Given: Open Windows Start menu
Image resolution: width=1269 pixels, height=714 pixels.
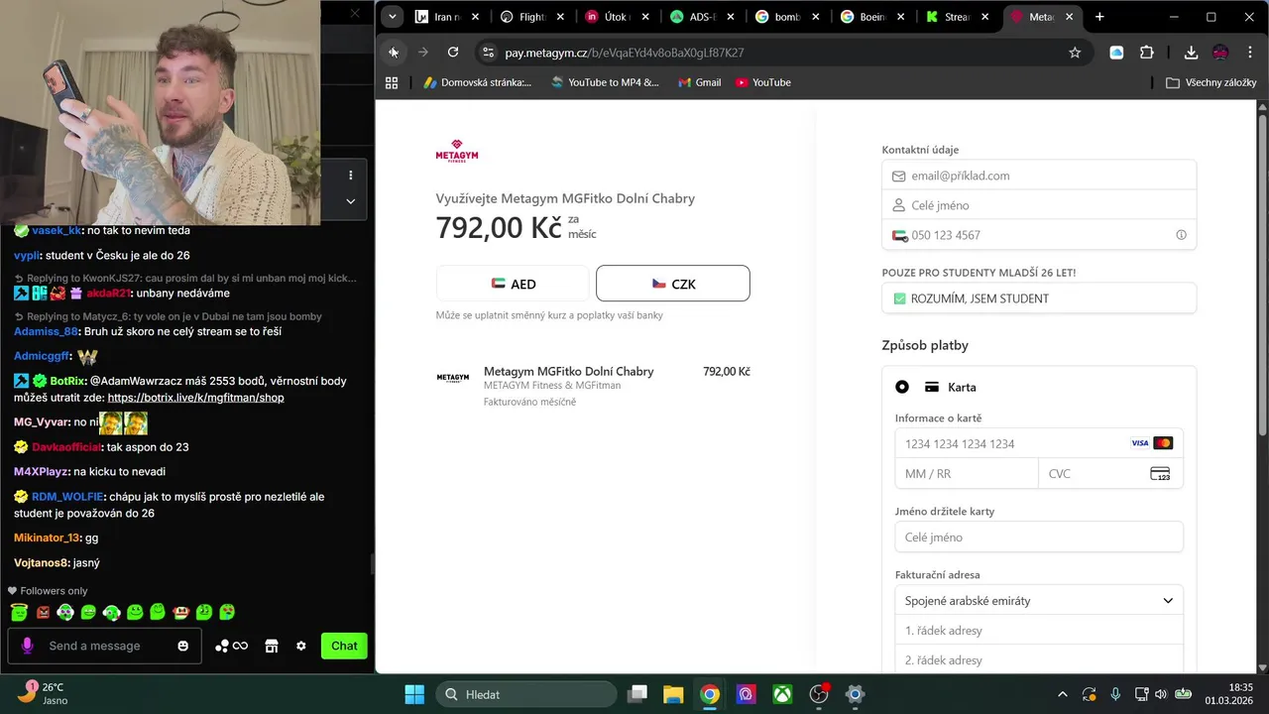Looking at the screenshot, I should tap(414, 694).
